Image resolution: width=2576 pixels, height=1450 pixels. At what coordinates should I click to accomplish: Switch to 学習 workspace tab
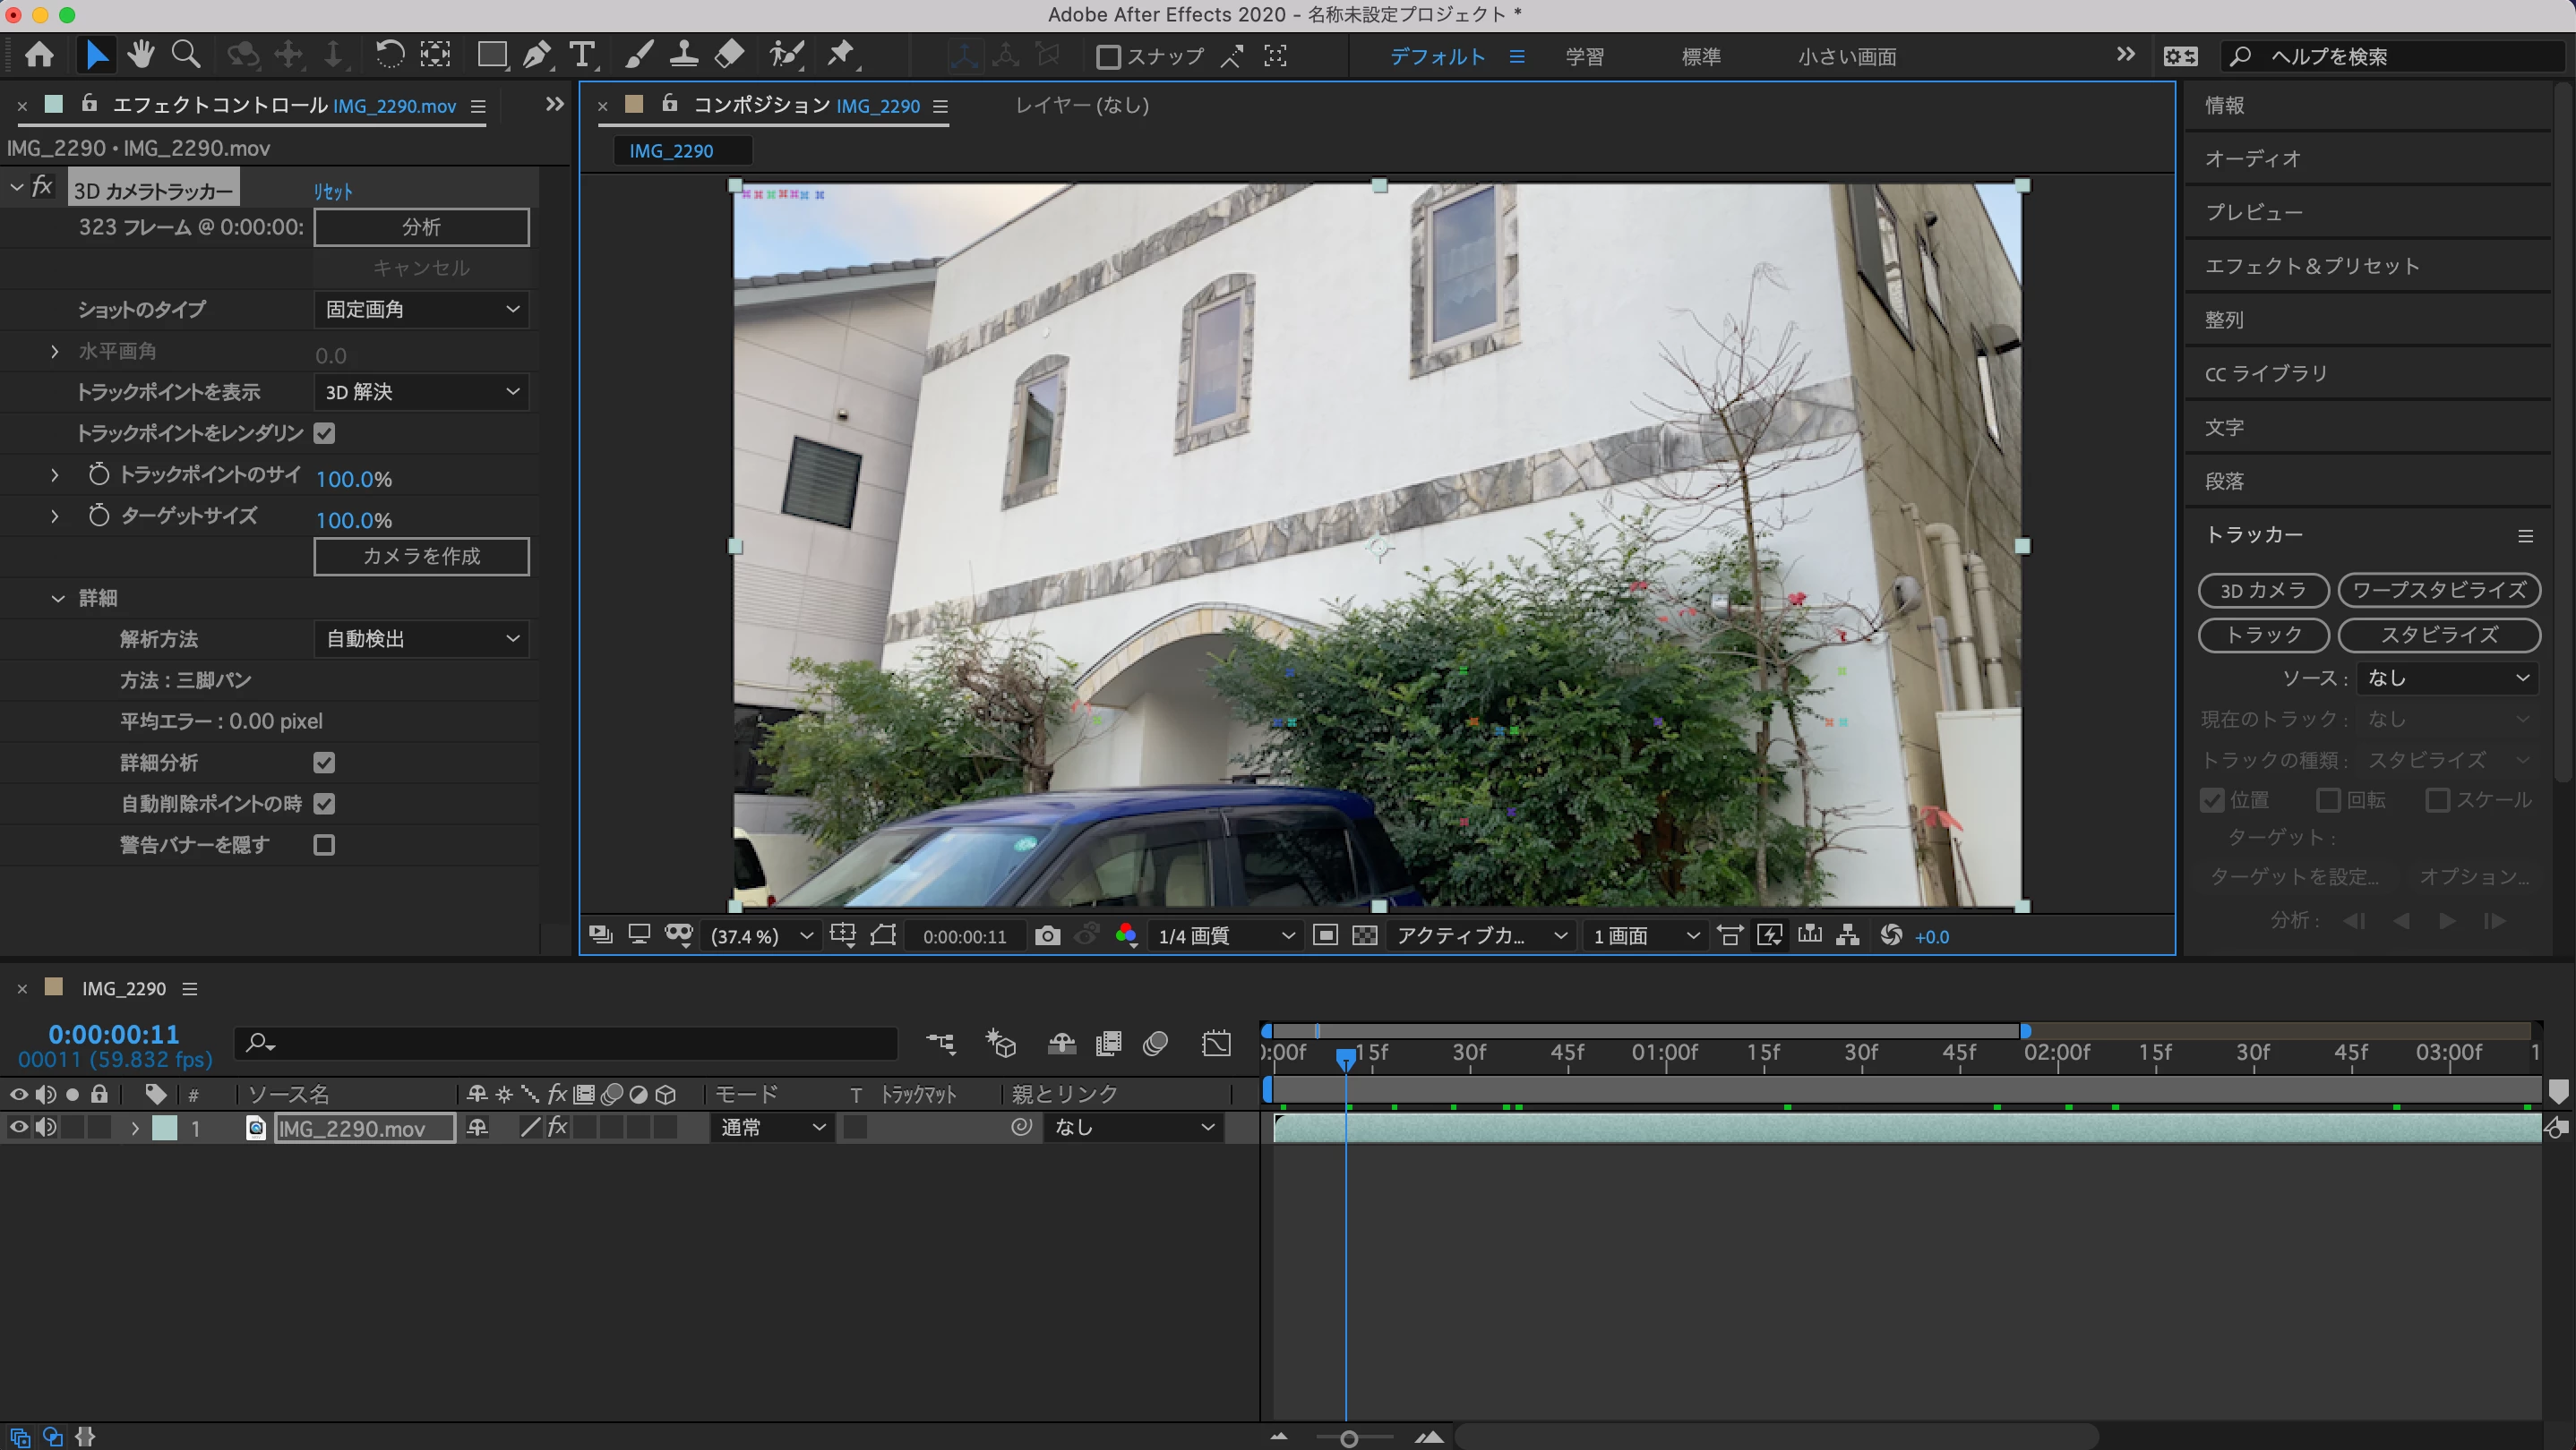(x=1584, y=57)
